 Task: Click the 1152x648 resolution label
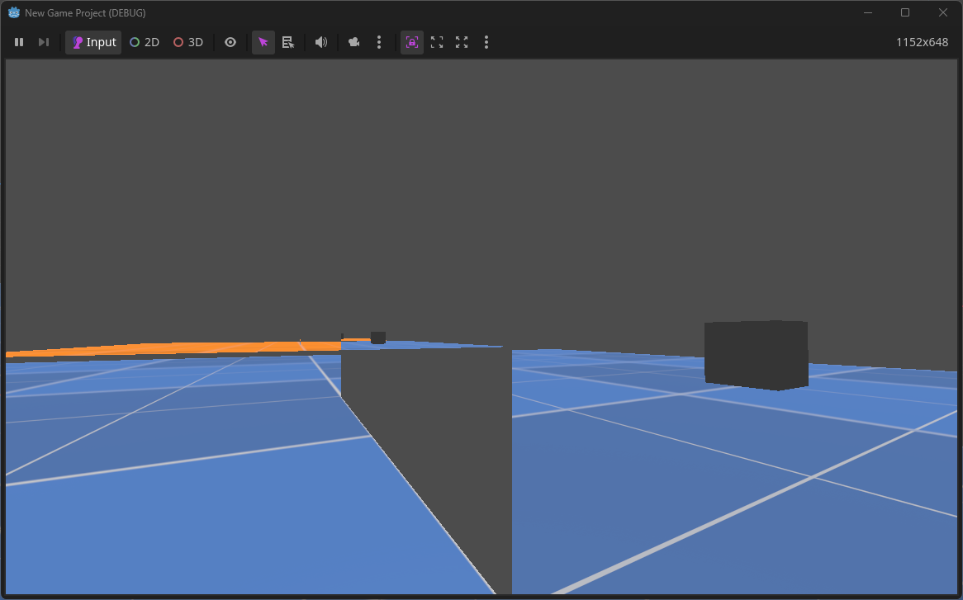[x=922, y=42]
